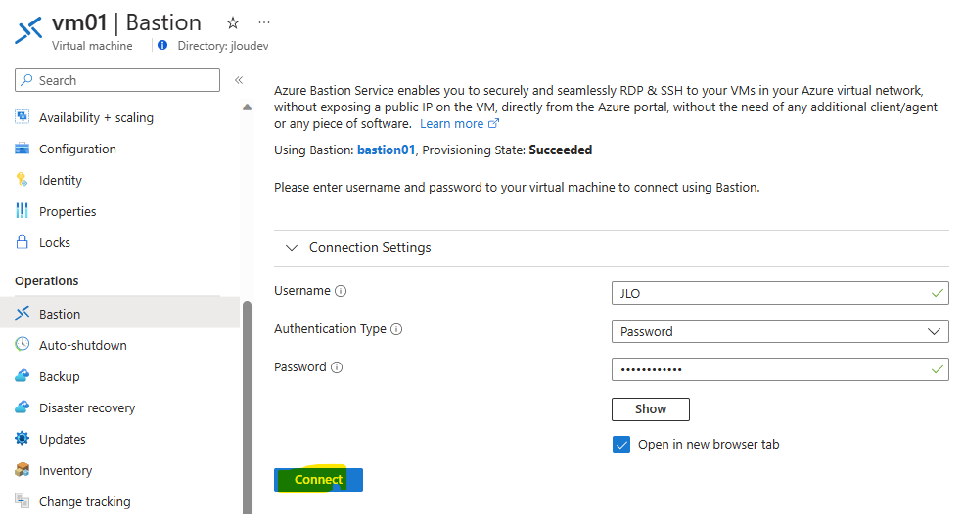The image size is (962, 514).
Task: Click the Learn more external link icon
Action: click(x=493, y=124)
